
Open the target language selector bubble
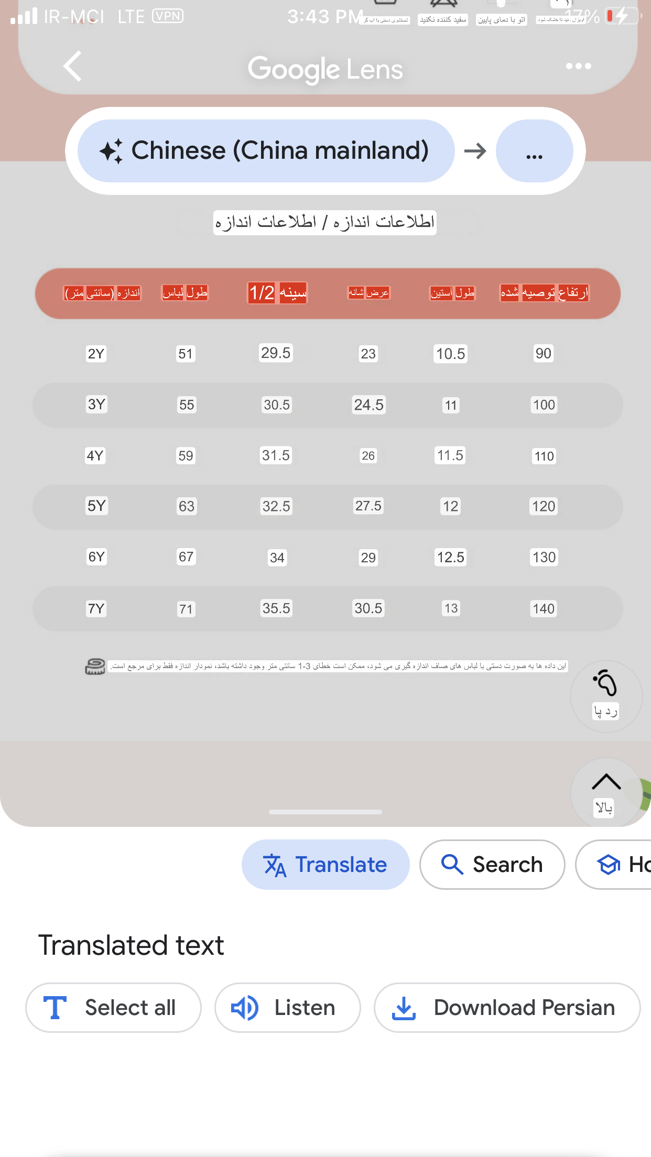[x=534, y=151]
